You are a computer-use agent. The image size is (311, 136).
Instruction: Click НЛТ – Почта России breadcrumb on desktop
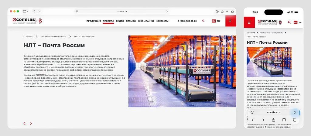(84, 36)
